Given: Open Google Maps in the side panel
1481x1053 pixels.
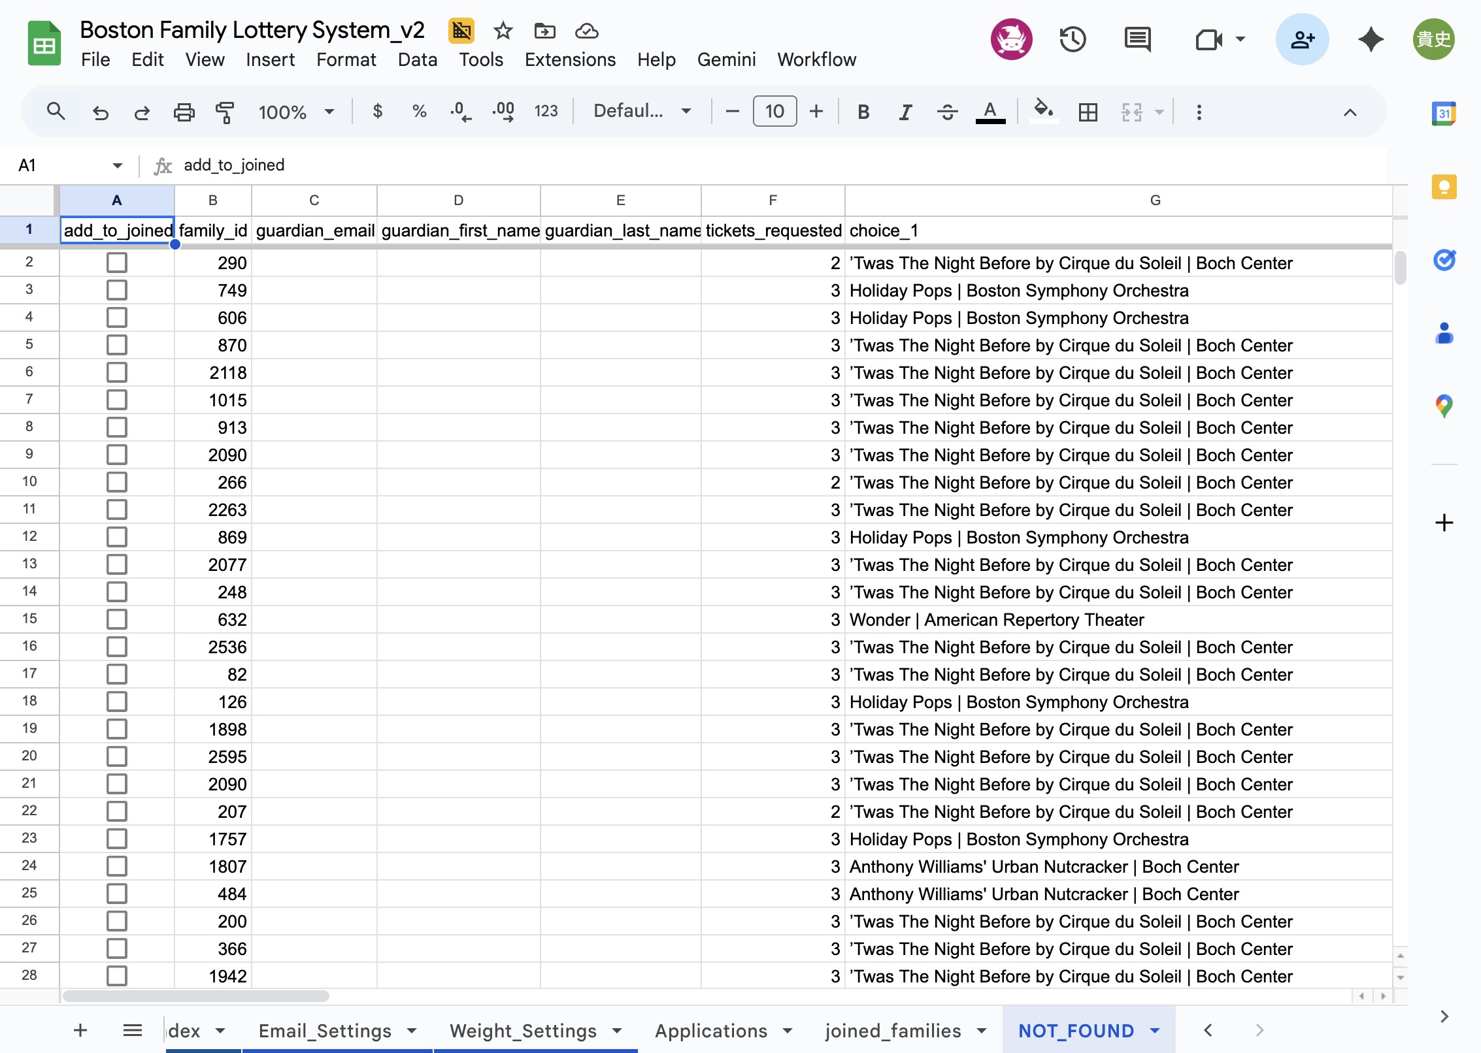Looking at the screenshot, I should 1444,406.
